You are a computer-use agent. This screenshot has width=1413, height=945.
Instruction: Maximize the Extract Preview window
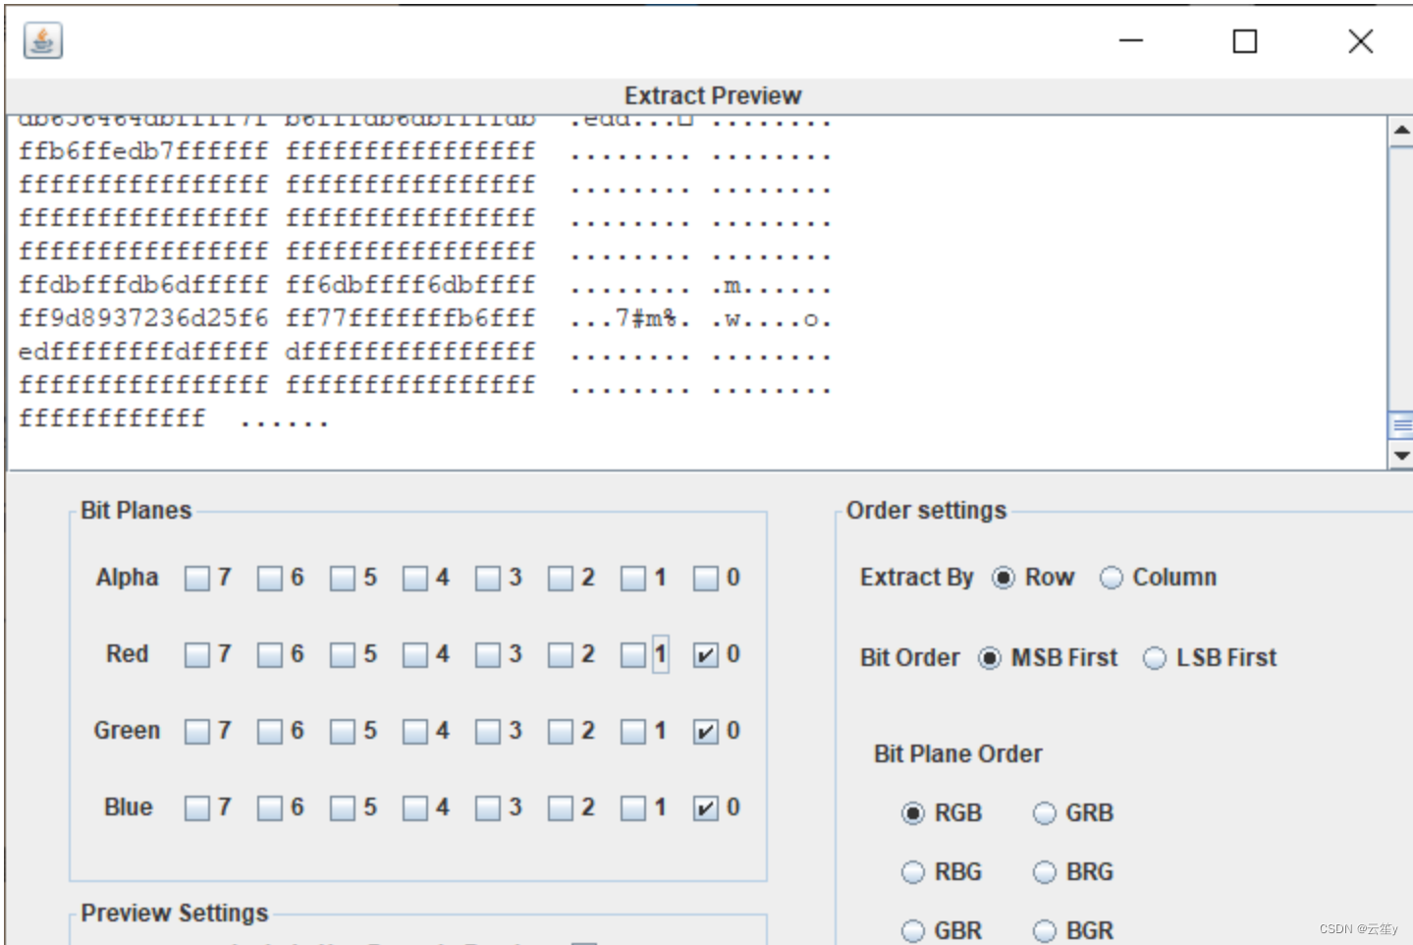[1245, 41]
